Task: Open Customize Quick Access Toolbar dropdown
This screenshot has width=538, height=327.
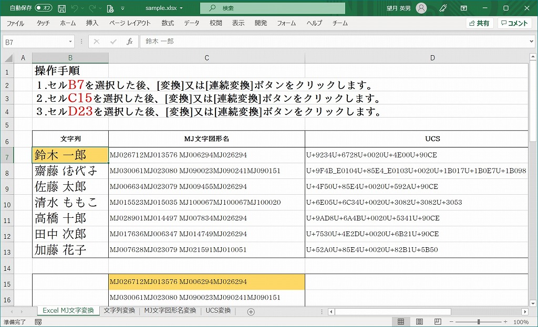Action: point(122,8)
